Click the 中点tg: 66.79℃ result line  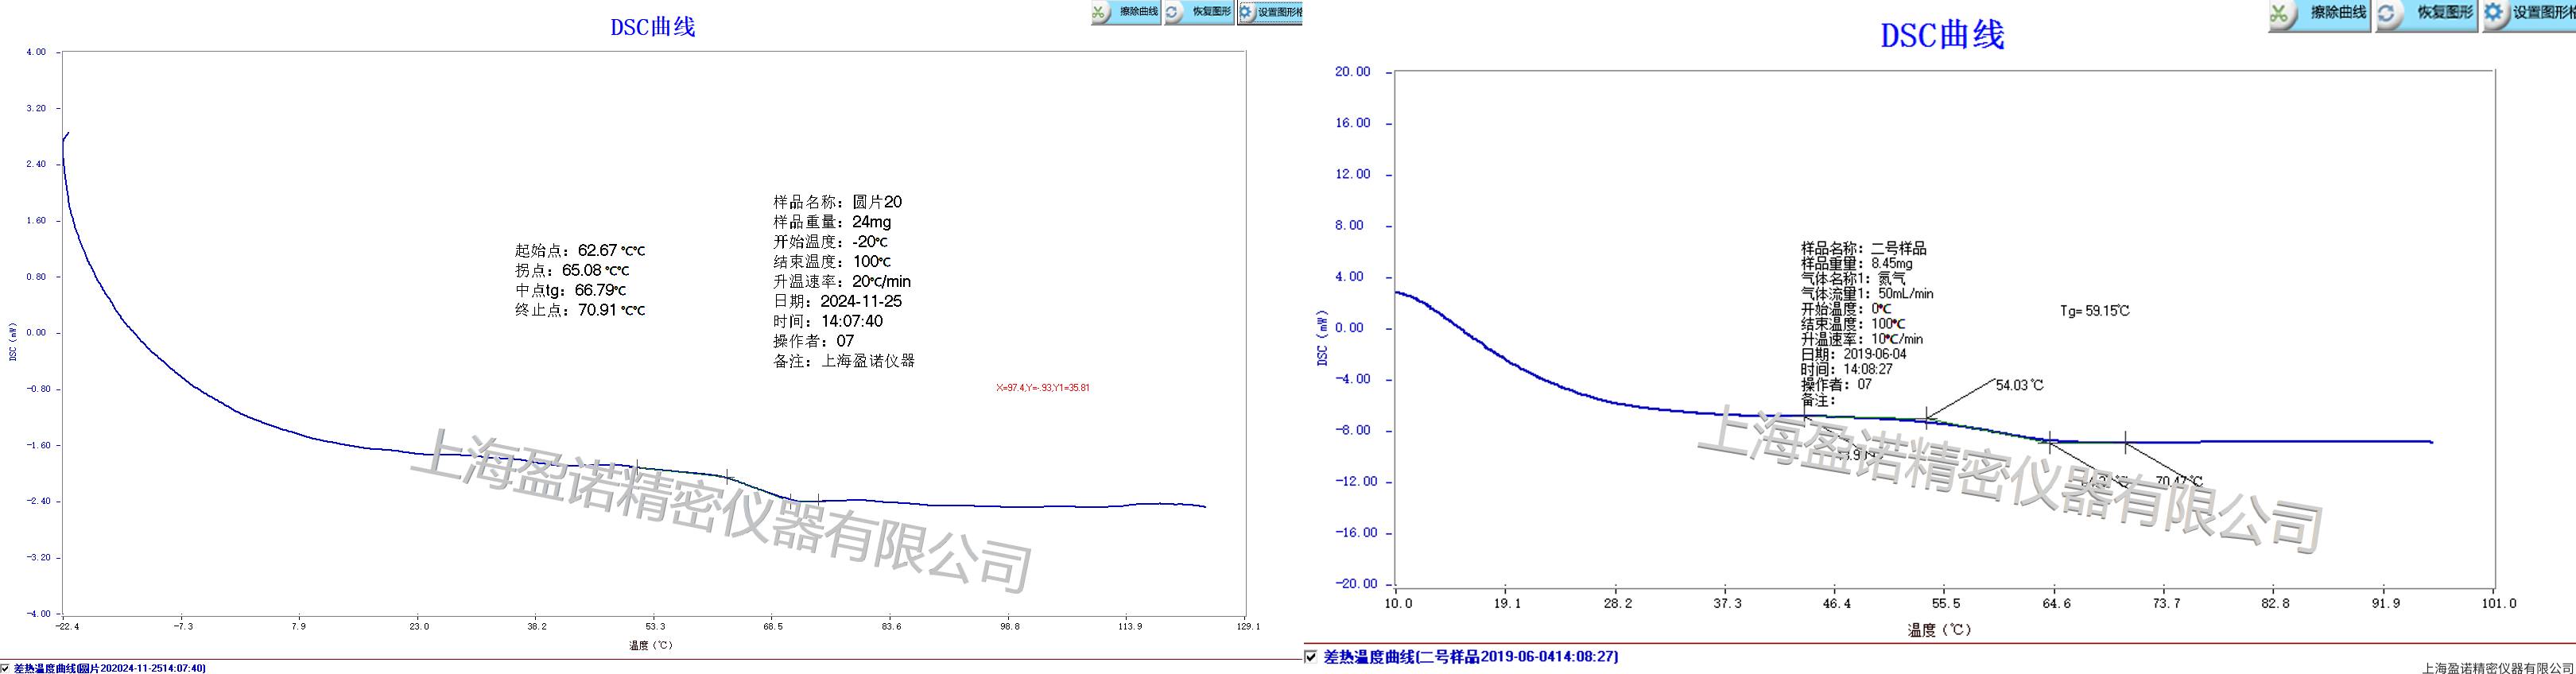tap(570, 290)
